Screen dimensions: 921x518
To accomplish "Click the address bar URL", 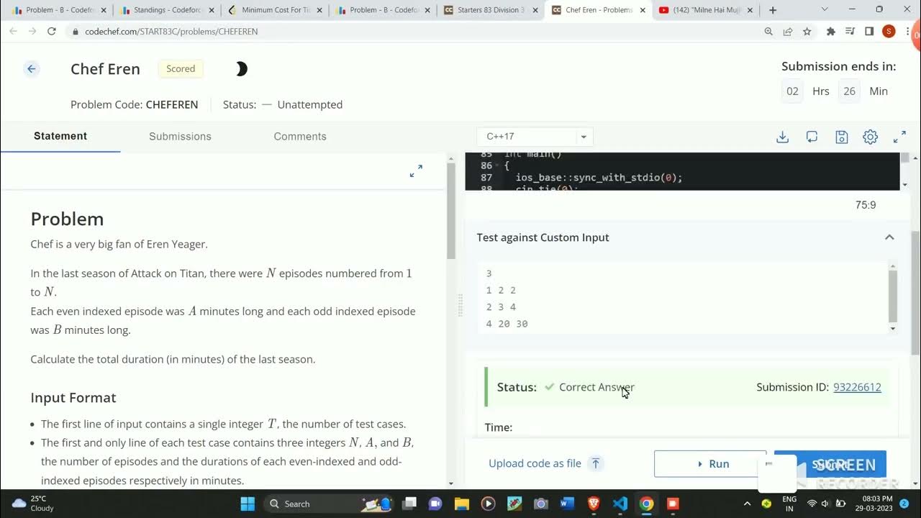I will click(171, 32).
